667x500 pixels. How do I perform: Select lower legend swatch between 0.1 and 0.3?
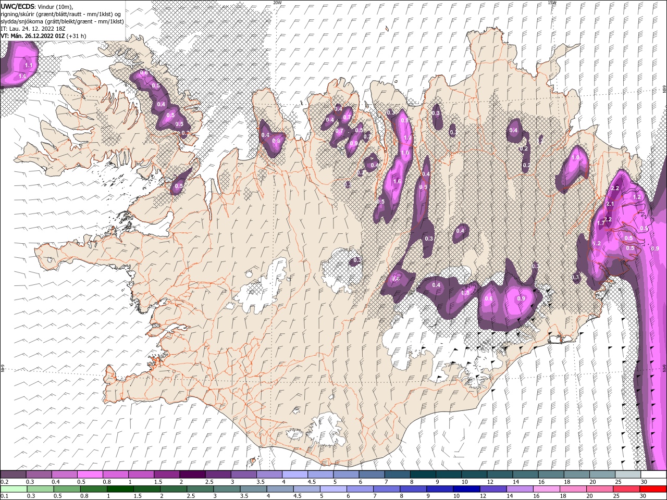pos(14,489)
